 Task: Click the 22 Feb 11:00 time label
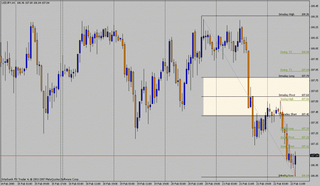tap(298, 184)
